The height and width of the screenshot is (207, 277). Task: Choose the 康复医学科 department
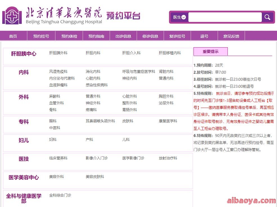(168, 121)
